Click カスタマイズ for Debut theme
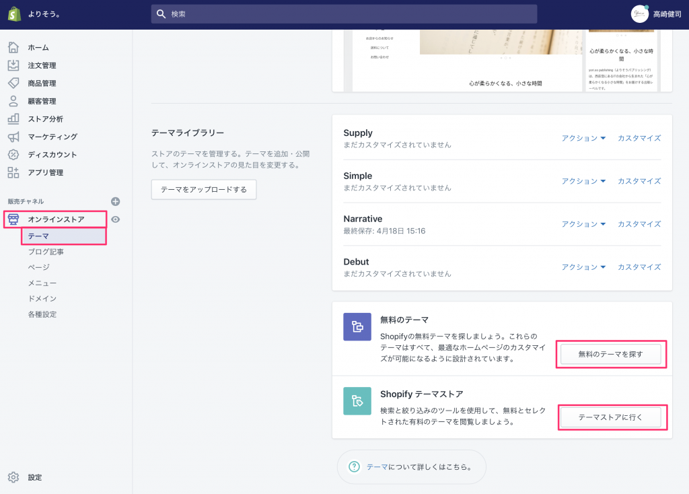The width and height of the screenshot is (689, 494). (639, 267)
